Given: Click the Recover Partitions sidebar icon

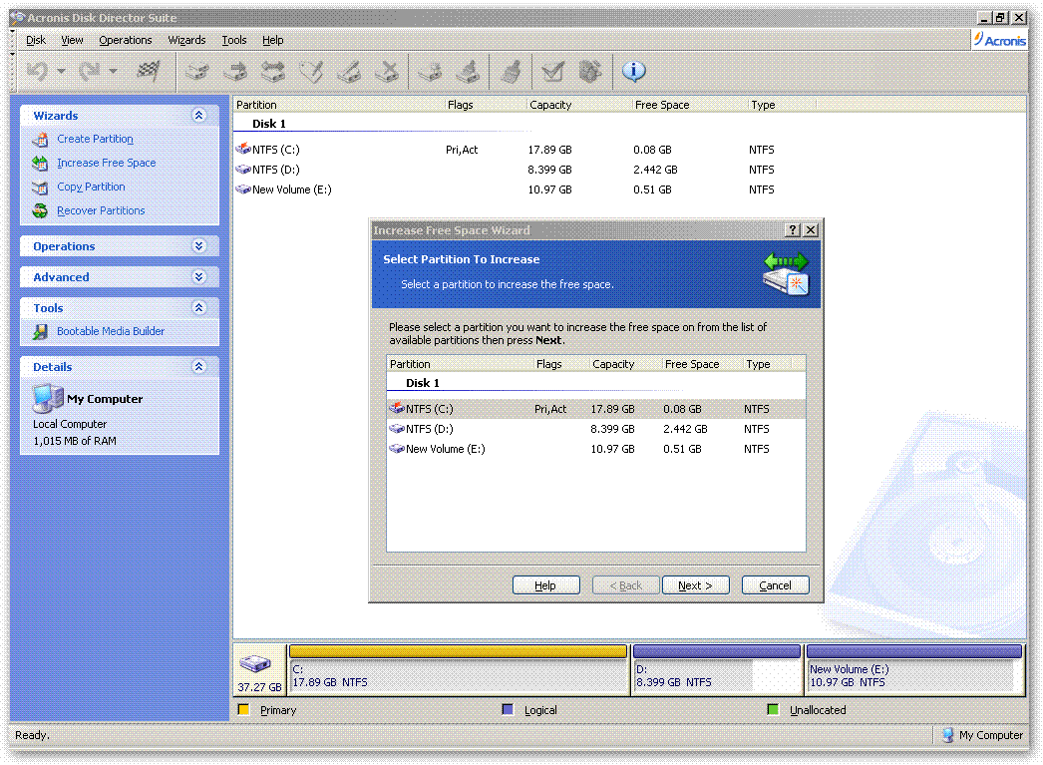Looking at the screenshot, I should point(40,210).
